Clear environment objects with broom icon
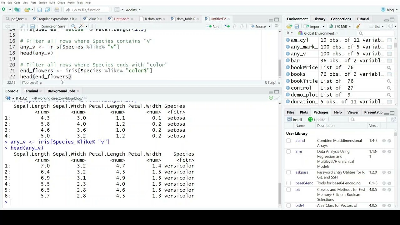The width and height of the screenshot is (400, 225). [x=358, y=26]
